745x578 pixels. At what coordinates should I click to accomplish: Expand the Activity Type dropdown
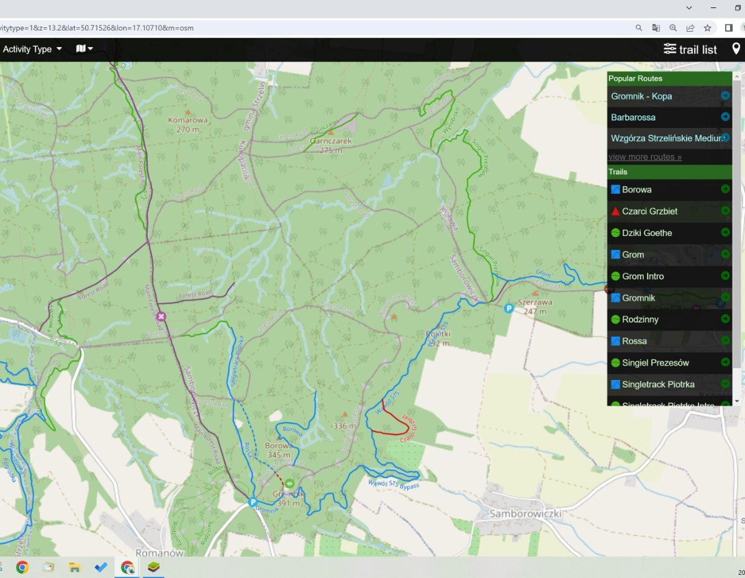coord(32,49)
